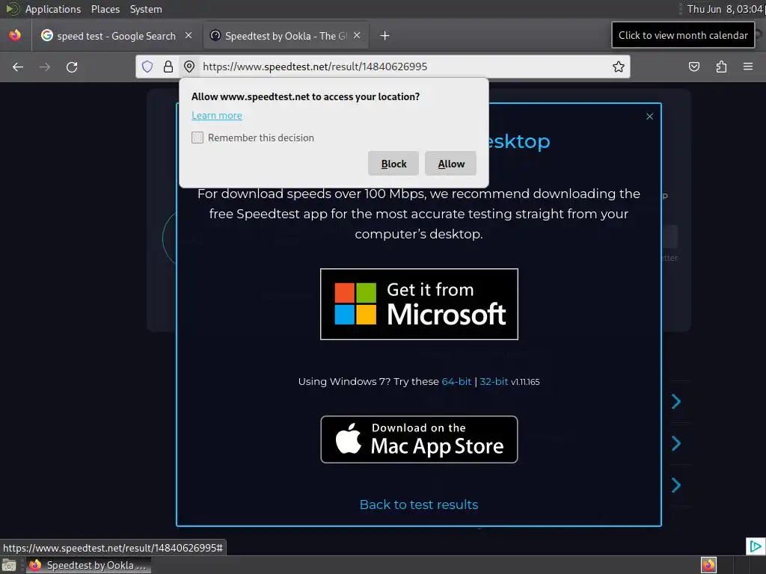Open a new browser tab
Viewport: 766px width, 574px height.
pos(385,36)
